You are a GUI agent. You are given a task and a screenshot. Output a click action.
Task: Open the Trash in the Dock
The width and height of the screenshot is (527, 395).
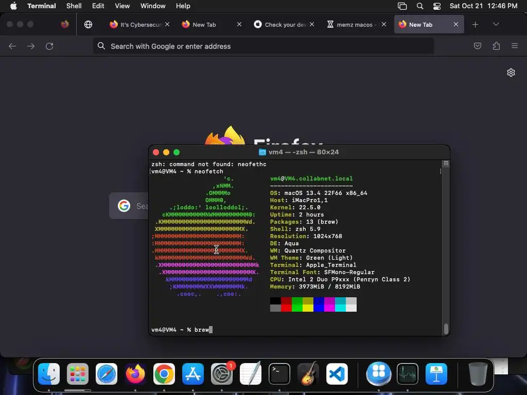click(478, 374)
